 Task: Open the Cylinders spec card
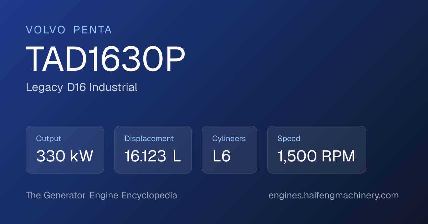point(229,150)
